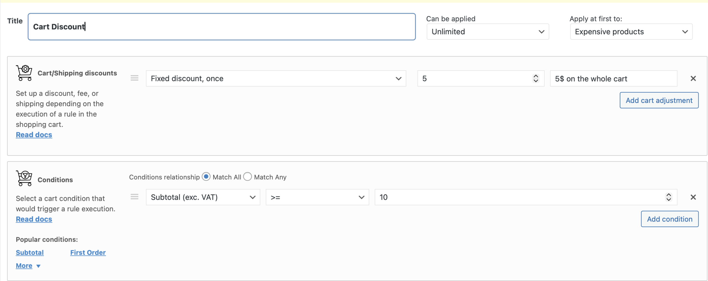
Task: Open the >= comparison operator dropdown
Action: [x=317, y=197]
